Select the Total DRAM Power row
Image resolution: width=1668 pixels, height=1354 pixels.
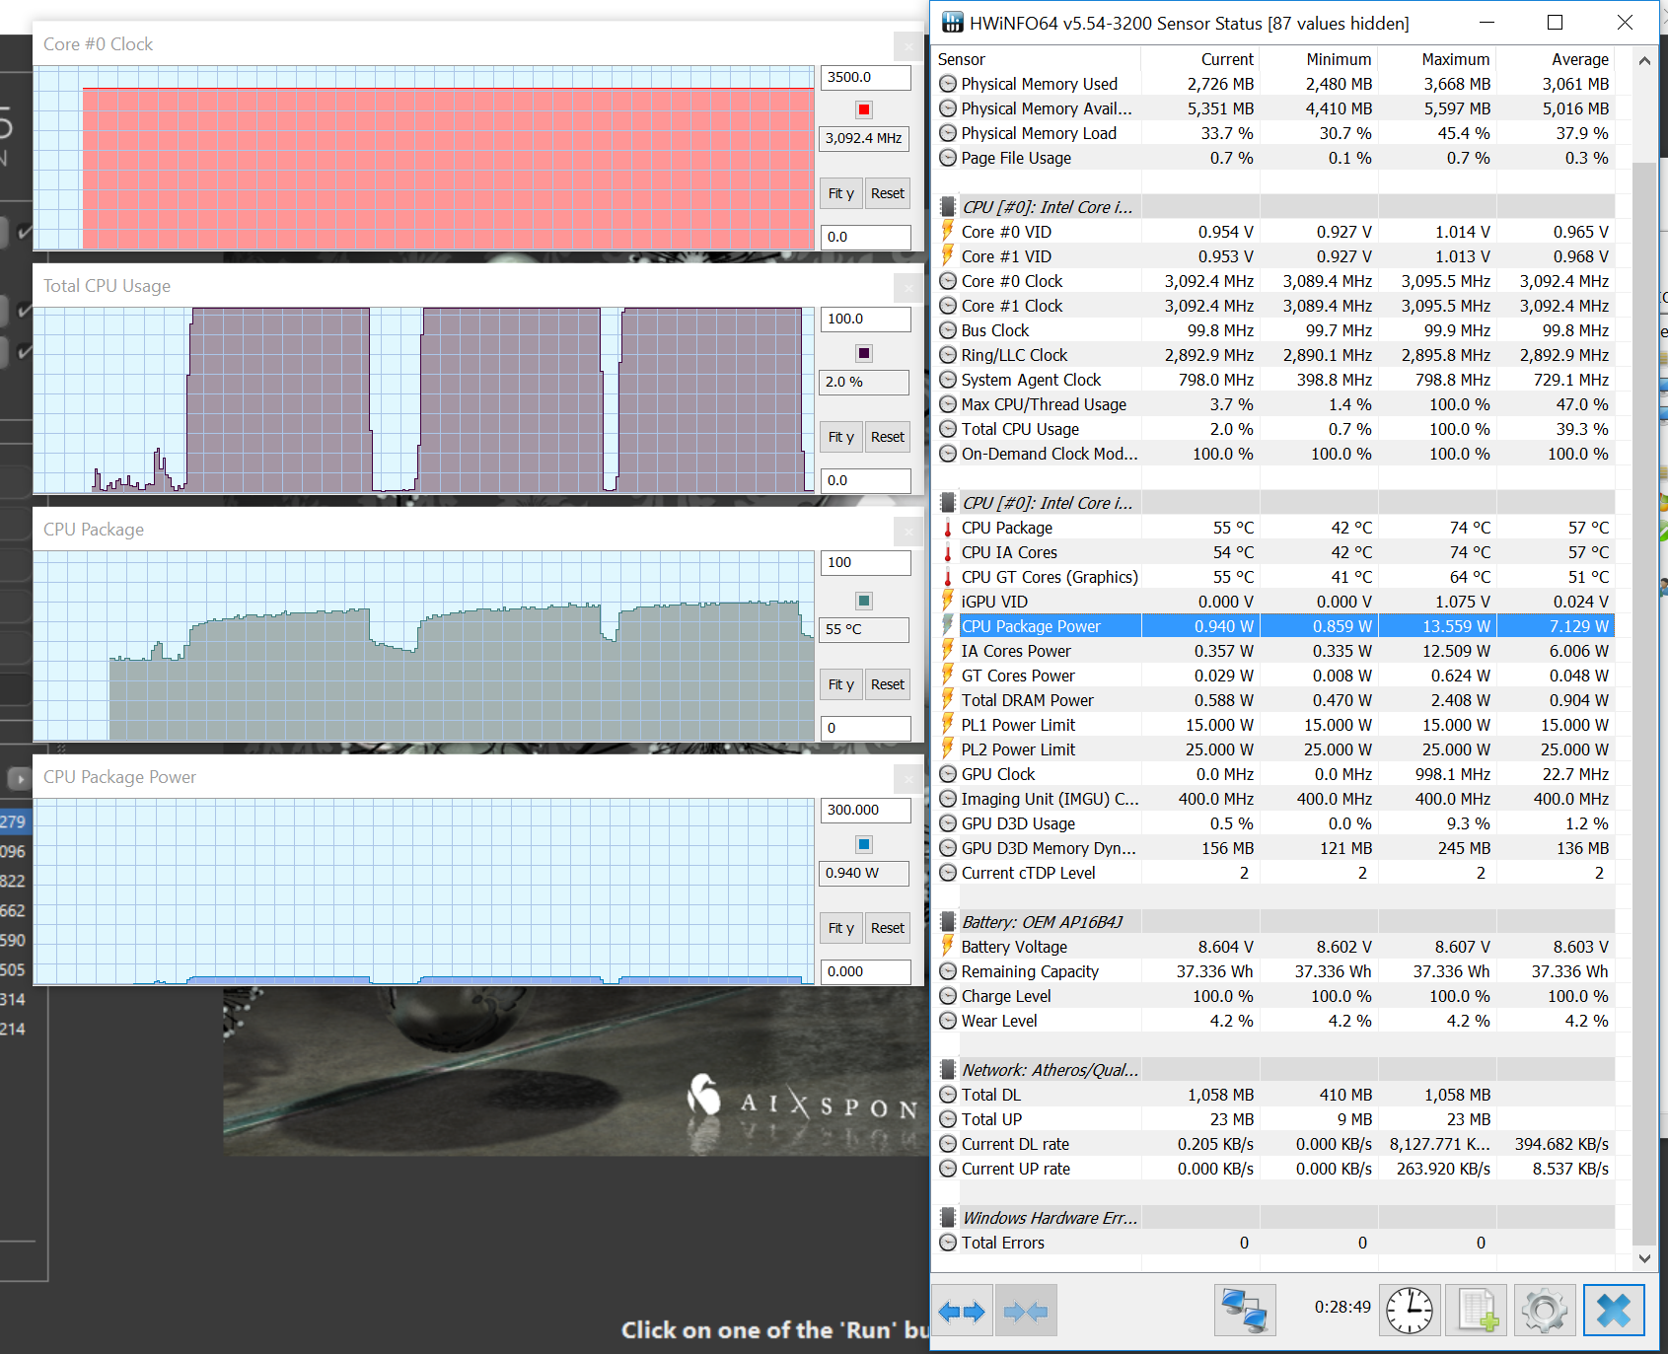point(1274,700)
